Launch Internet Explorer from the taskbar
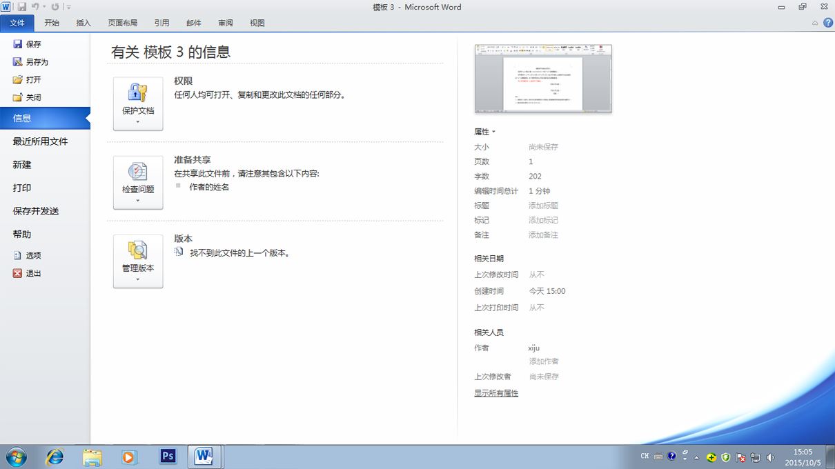This screenshot has height=469, width=835. (55, 457)
